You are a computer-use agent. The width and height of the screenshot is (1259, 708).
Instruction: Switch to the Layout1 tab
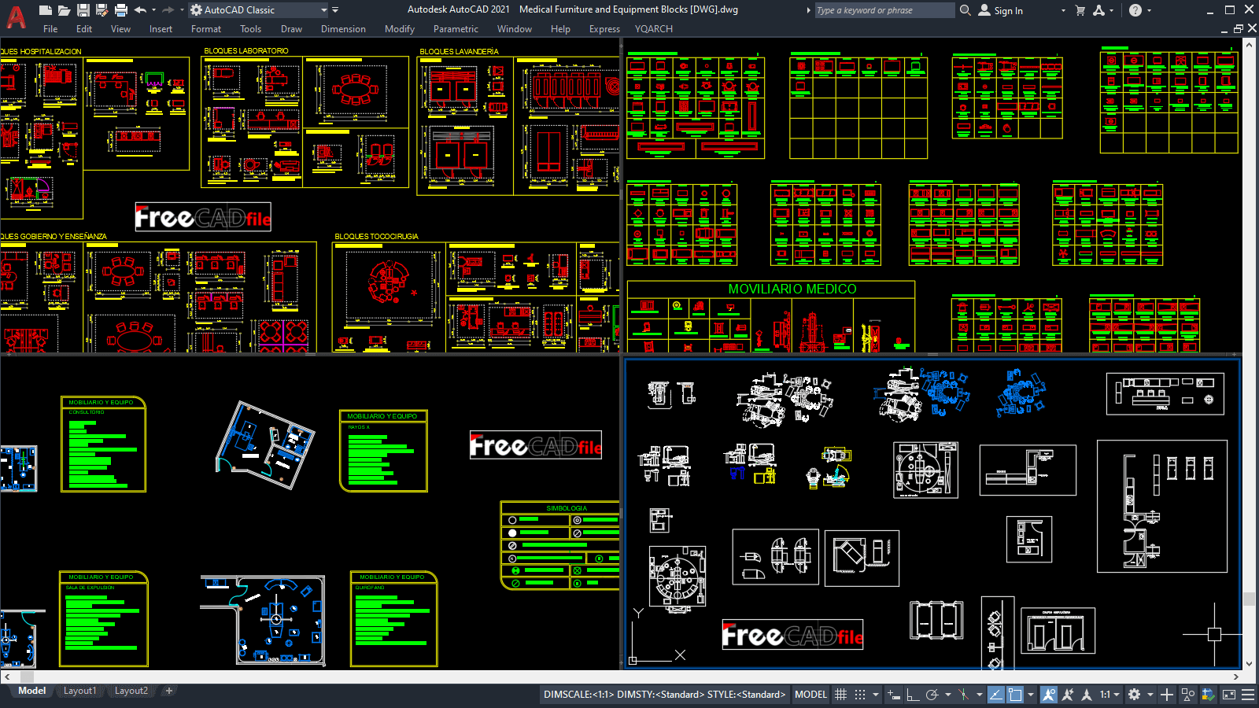pyautogui.click(x=79, y=691)
